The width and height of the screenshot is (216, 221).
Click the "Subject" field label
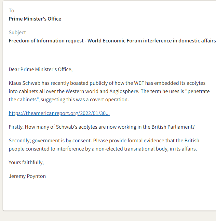coord(17,32)
